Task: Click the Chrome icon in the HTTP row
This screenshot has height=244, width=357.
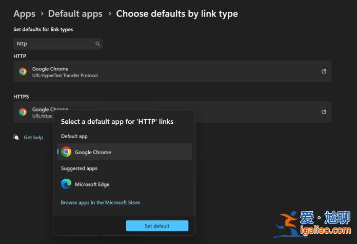Action: click(23, 72)
